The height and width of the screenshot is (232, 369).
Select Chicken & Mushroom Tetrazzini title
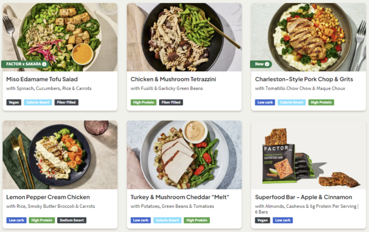pos(174,79)
